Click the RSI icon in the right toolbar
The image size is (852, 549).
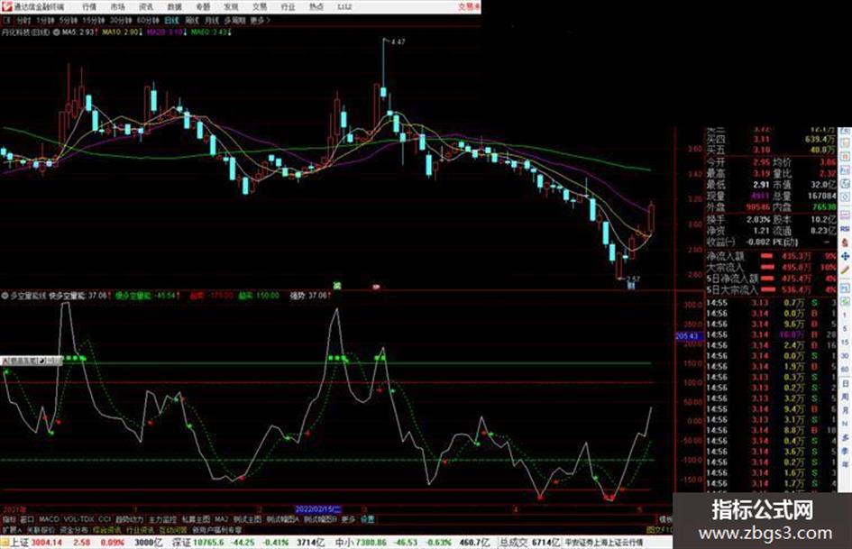tap(845, 229)
